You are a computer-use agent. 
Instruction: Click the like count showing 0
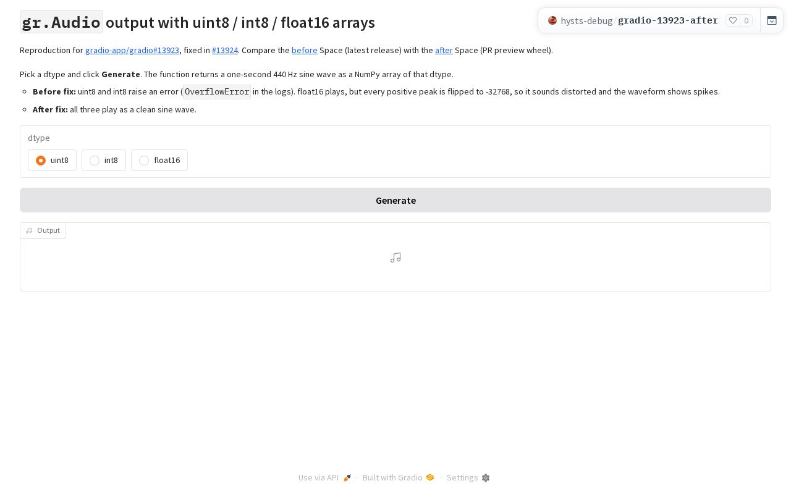[x=747, y=21]
